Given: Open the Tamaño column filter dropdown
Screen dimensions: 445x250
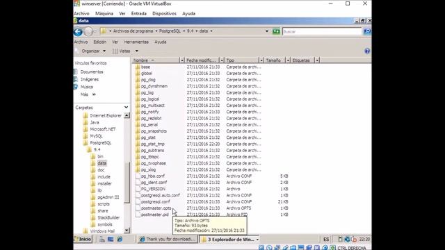Looking at the screenshot, I should (x=288, y=60).
